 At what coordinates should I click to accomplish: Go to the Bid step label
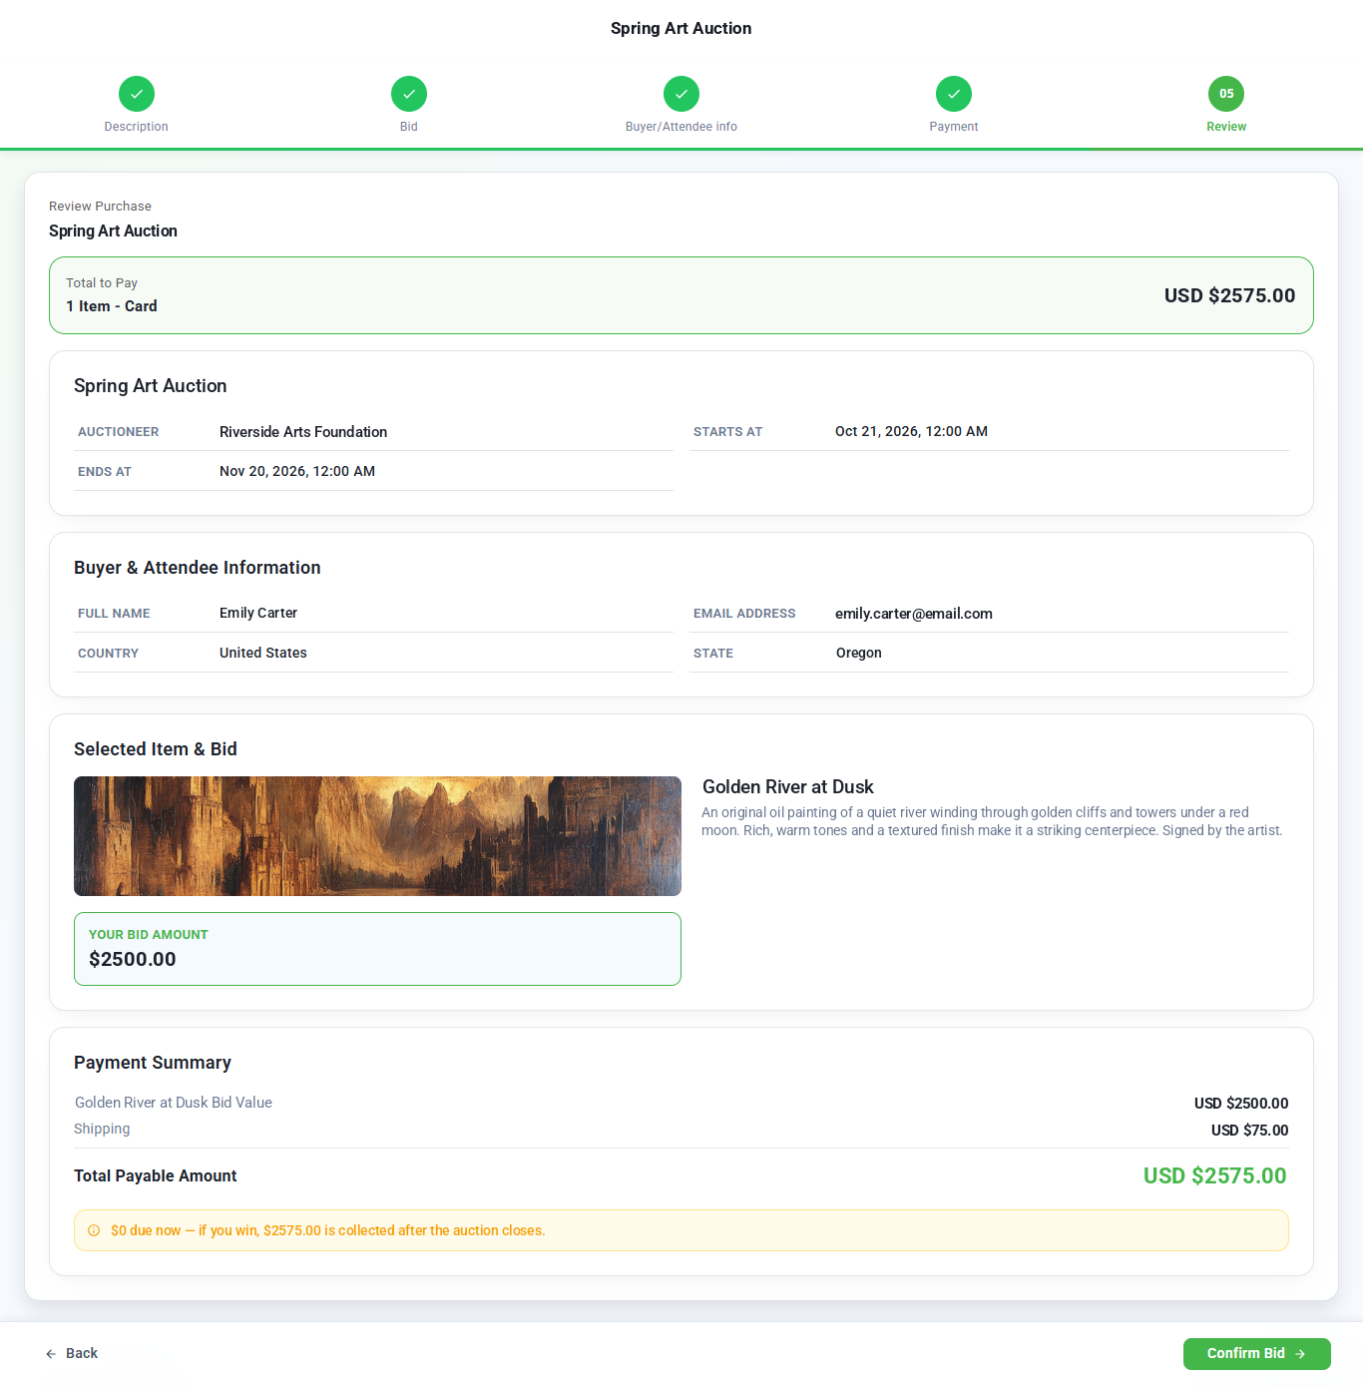(x=409, y=127)
